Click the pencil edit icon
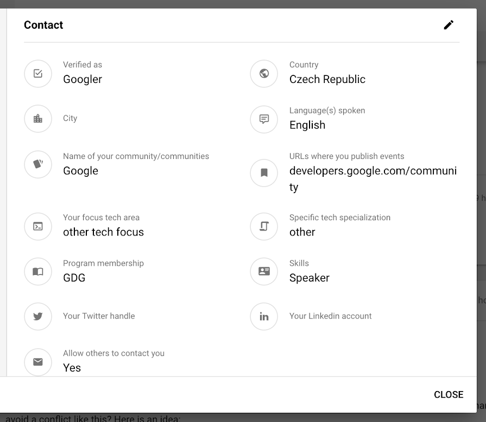 449,25
